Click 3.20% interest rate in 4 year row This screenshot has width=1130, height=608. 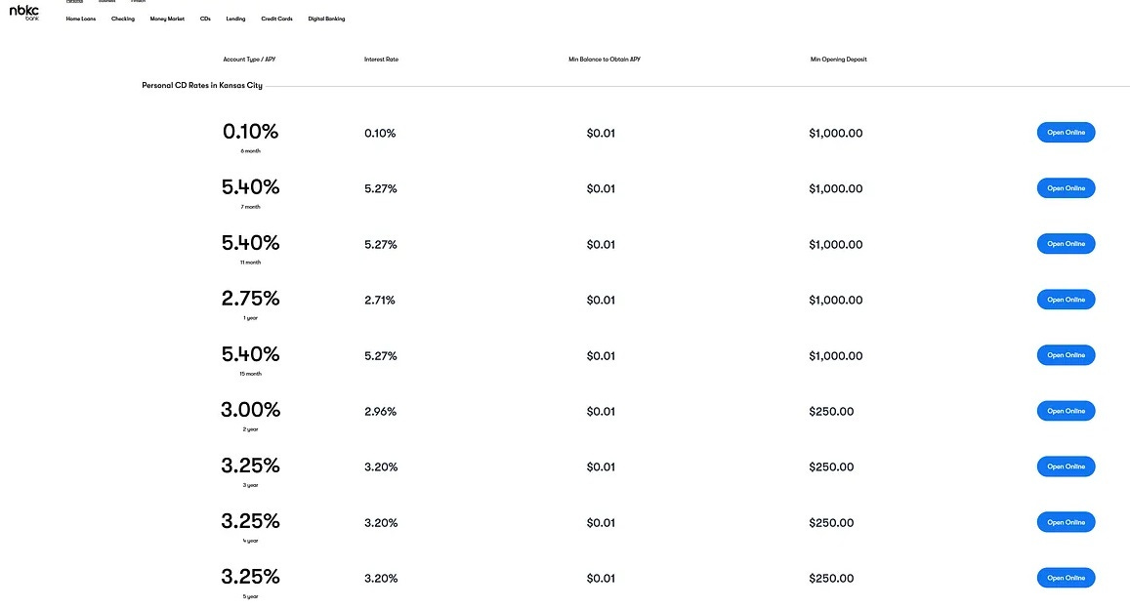pos(381,523)
